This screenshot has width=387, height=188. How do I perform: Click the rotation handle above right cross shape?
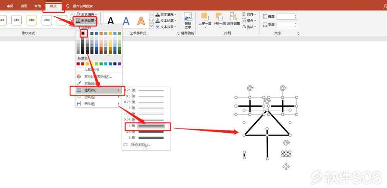click(x=283, y=88)
